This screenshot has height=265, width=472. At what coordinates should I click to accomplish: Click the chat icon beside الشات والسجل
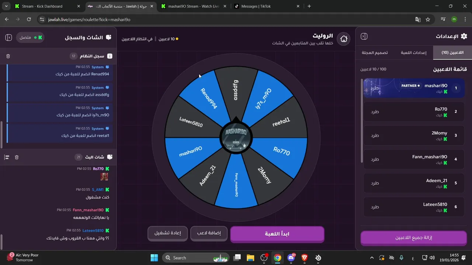tap(108, 38)
